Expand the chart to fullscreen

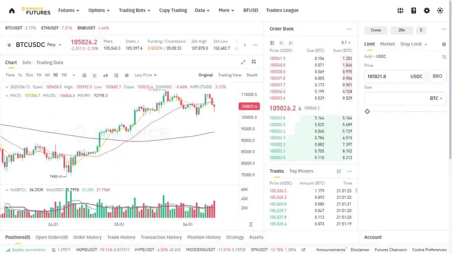[x=243, y=62]
